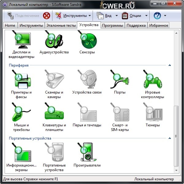The image size is (184, 184).
Task: Collapse the Периферия section
Action: tap(170, 65)
